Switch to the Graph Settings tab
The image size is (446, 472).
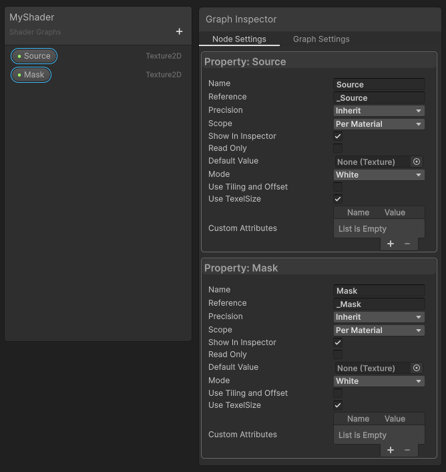tap(321, 39)
